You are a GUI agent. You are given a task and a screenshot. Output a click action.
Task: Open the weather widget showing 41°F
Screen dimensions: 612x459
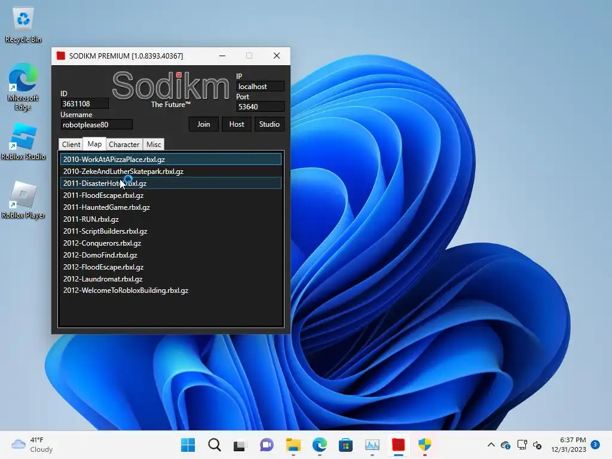[32, 445]
